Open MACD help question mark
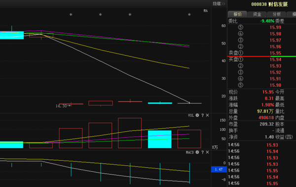Viewport: 296px width, 187px height. (203, 152)
